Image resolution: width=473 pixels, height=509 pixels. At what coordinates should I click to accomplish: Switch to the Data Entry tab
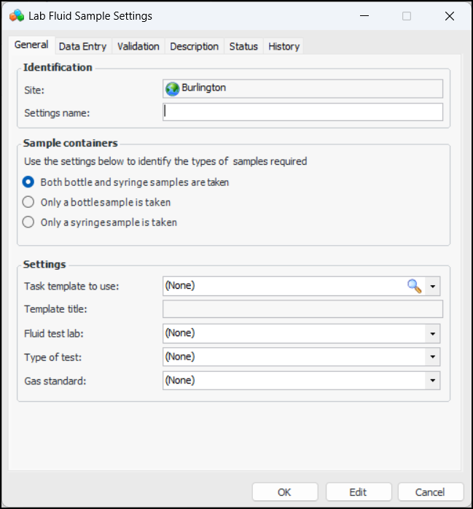tap(82, 46)
